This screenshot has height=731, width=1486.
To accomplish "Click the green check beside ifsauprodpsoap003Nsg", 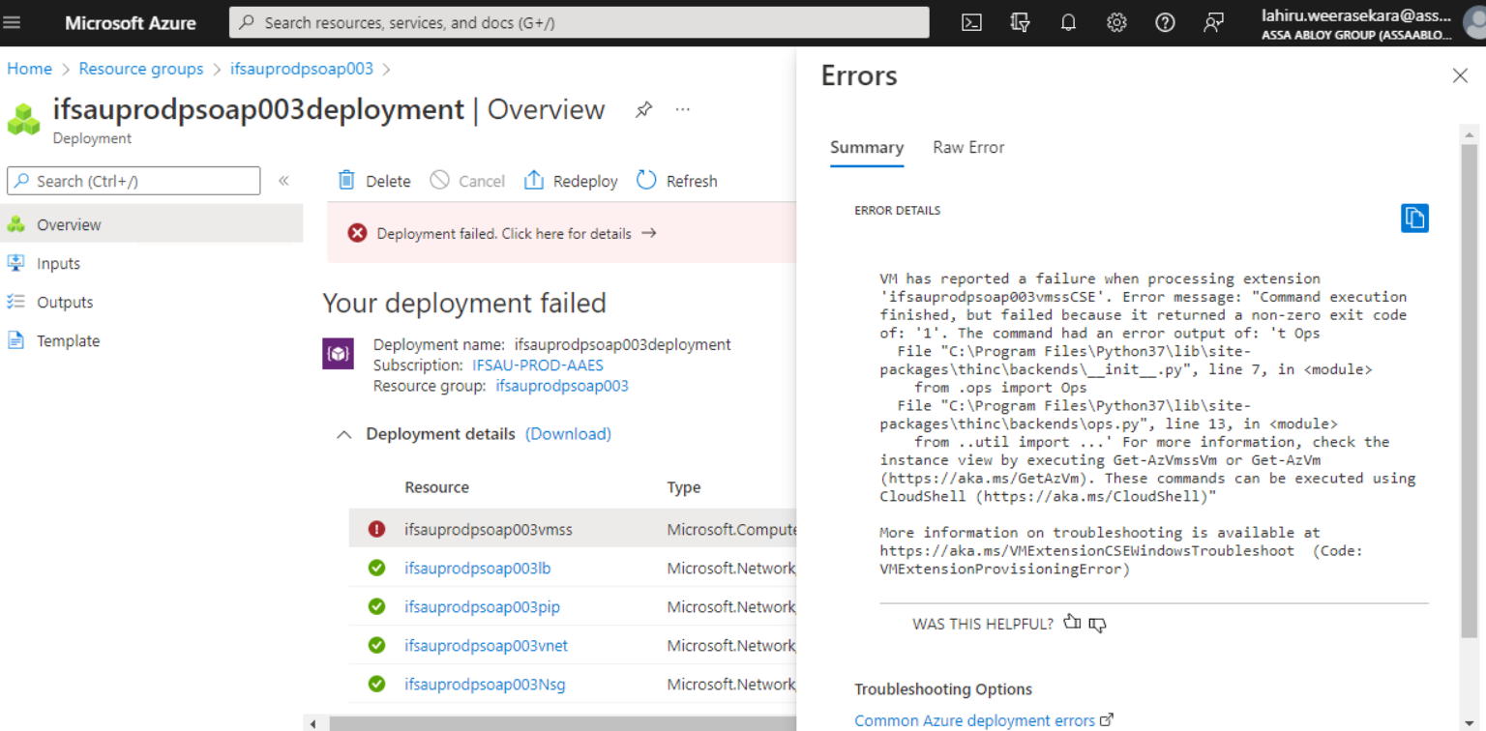I will [x=376, y=685].
